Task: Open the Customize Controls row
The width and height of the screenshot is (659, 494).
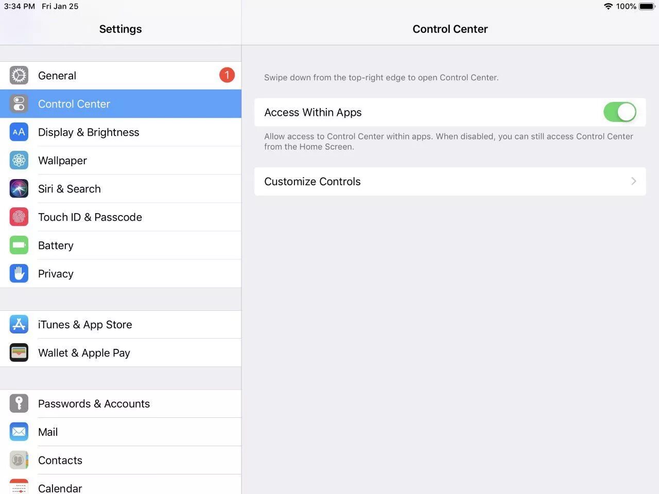Action: pos(450,181)
